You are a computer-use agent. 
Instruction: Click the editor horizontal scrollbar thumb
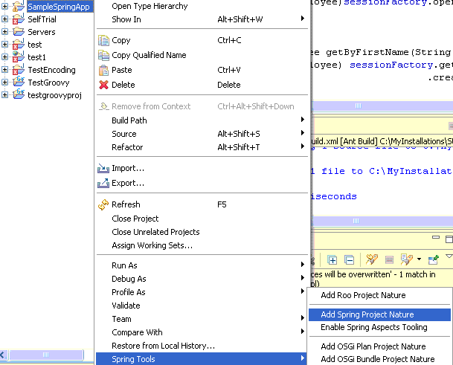(383, 106)
